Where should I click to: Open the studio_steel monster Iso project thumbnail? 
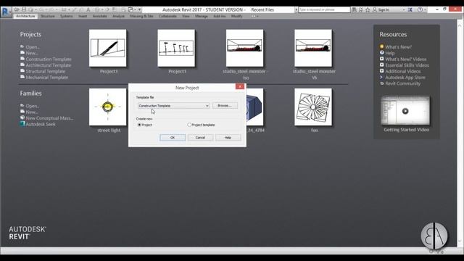[245, 48]
